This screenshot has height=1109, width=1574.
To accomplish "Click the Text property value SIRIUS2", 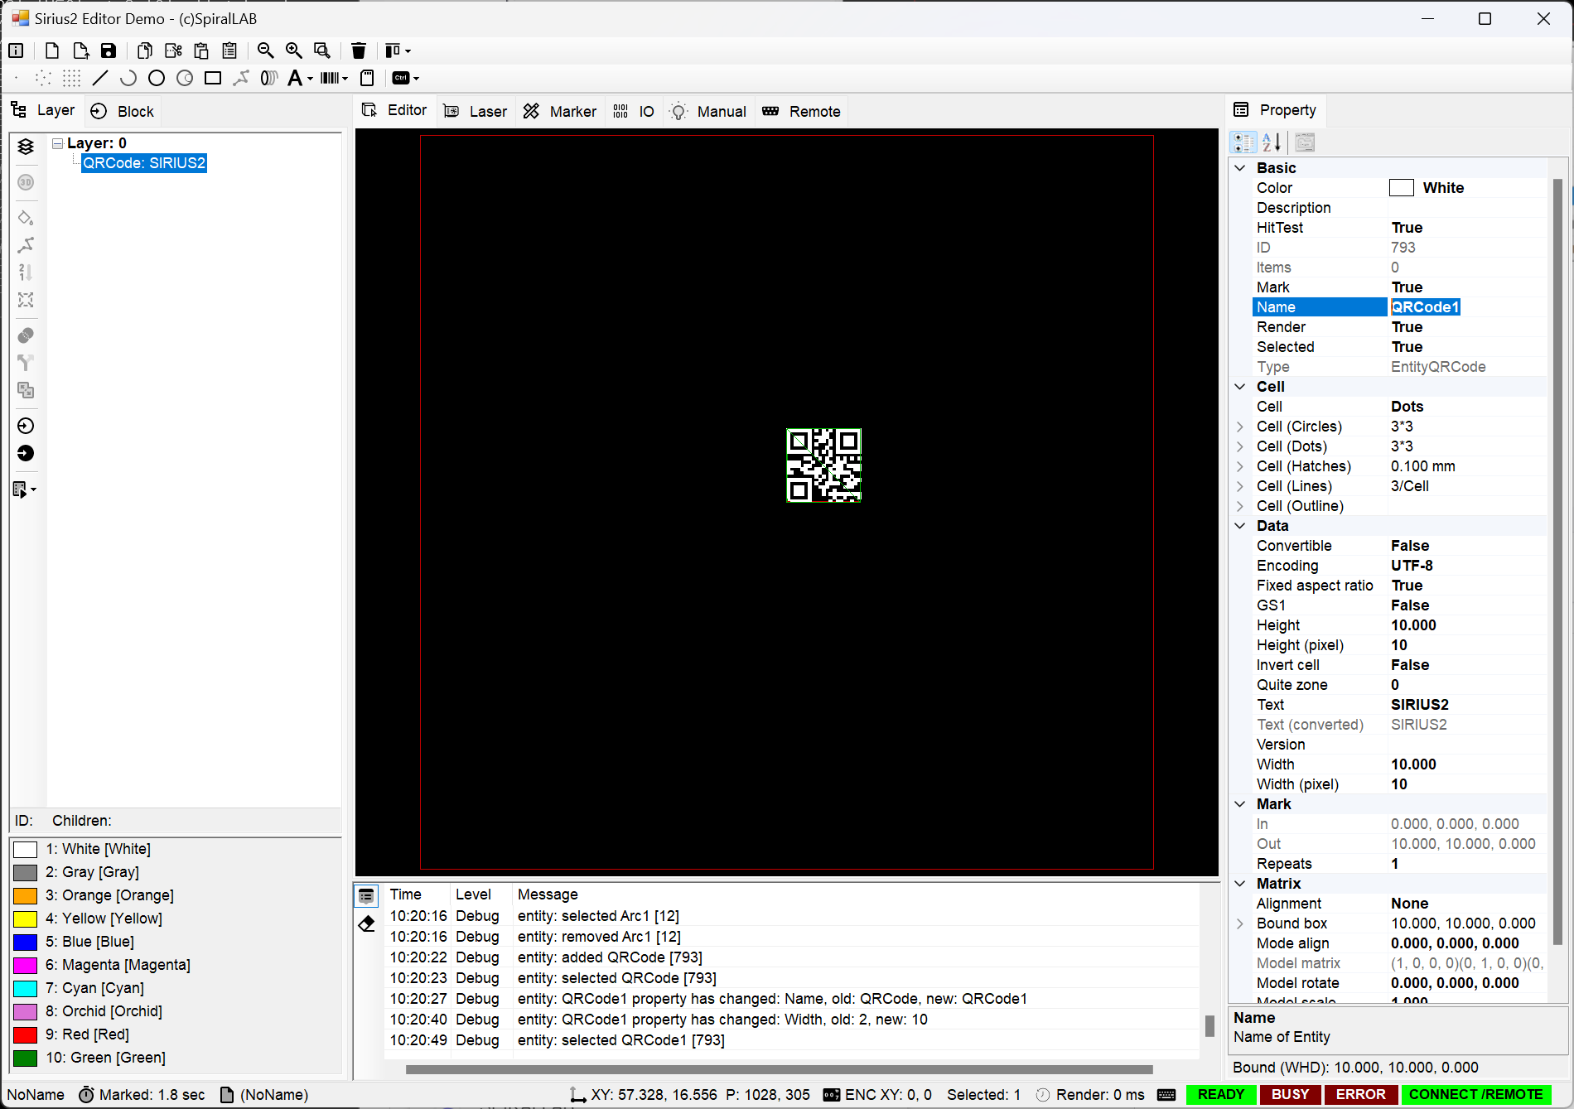I will click(x=1420, y=705).
